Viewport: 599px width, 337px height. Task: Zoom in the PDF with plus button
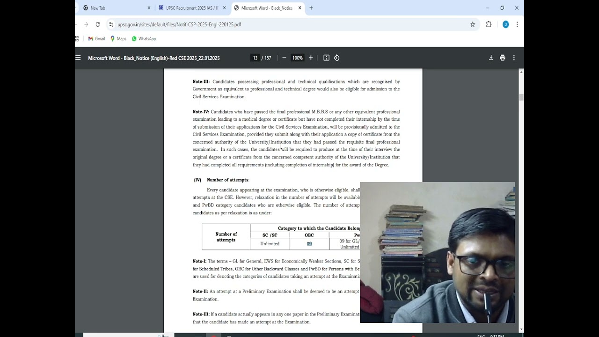(311, 58)
